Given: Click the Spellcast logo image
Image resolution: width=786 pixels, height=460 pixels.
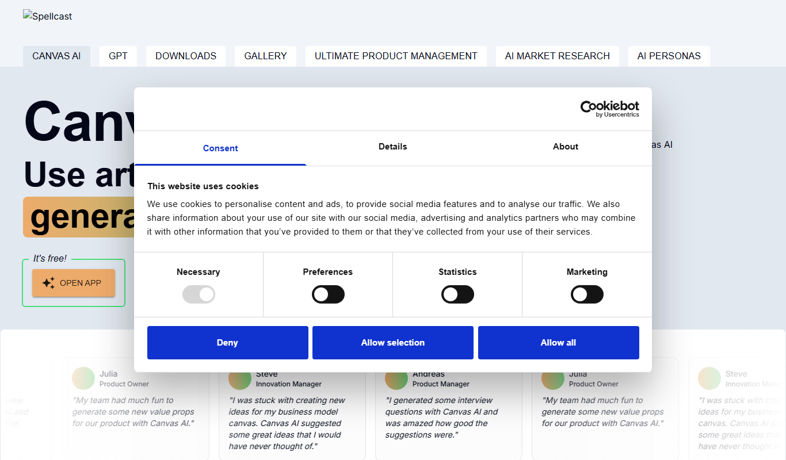Looking at the screenshot, I should [x=48, y=16].
